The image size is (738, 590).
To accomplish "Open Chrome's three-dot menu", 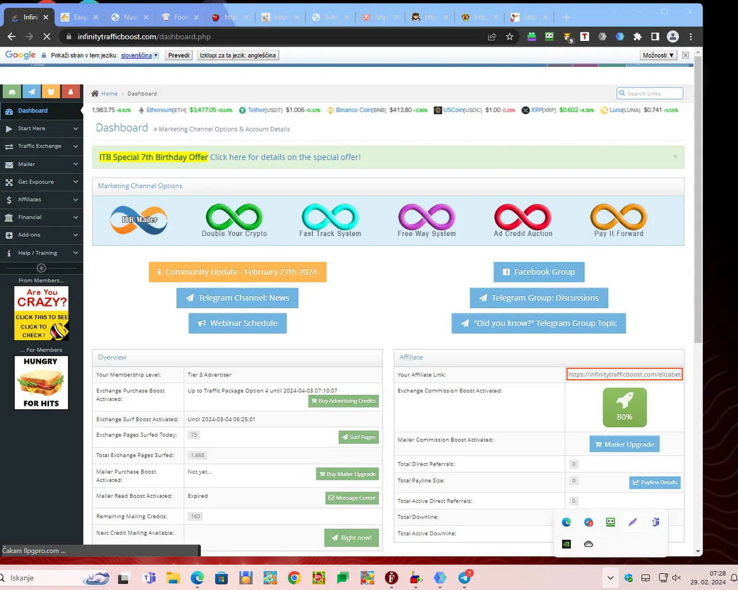I will point(691,36).
